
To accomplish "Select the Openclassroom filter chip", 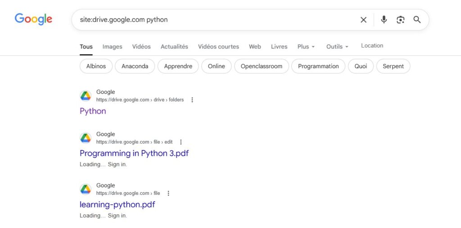I will pyautogui.click(x=262, y=66).
